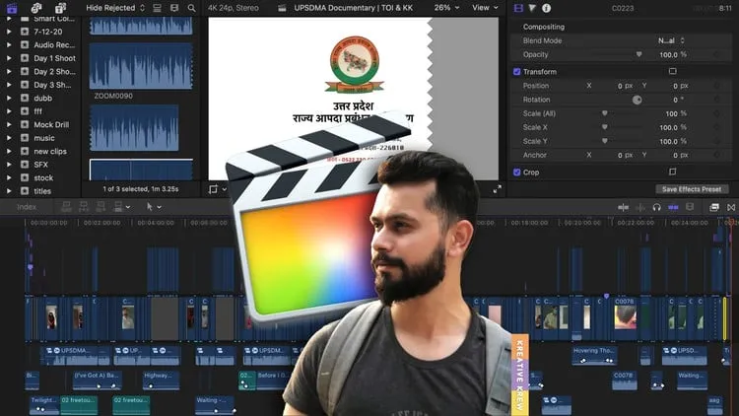Click Save Effects Preset
This screenshot has width=739, height=416.
pos(692,189)
